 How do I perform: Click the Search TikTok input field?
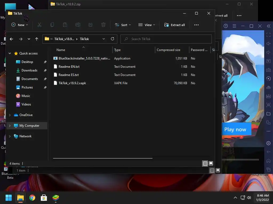(166, 39)
